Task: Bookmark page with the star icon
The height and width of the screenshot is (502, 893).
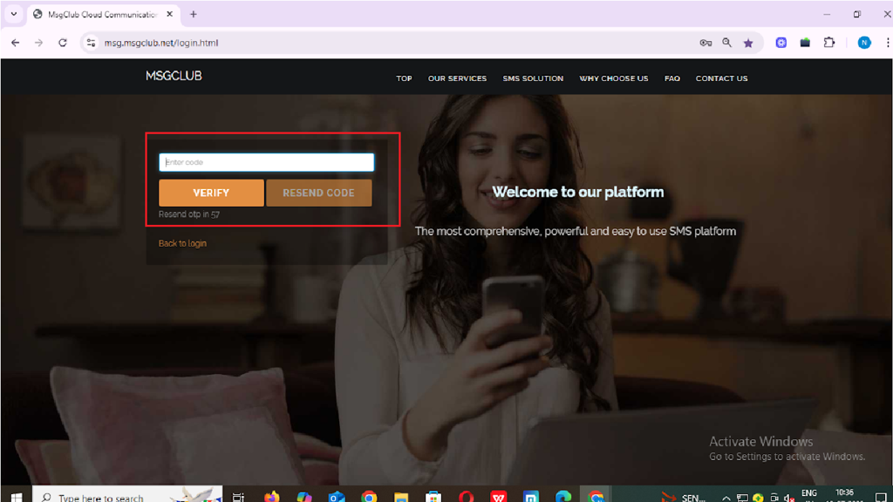Action: 748,43
